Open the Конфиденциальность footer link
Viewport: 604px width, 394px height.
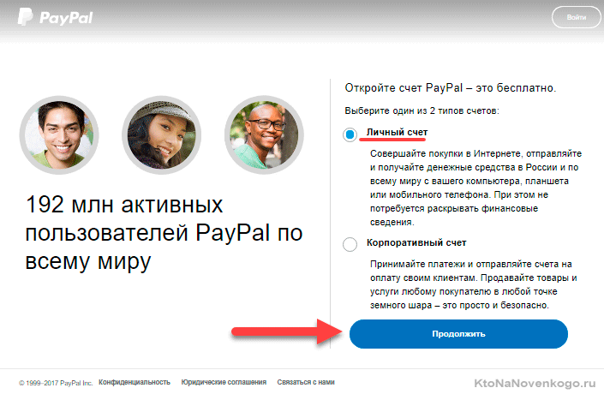click(134, 382)
